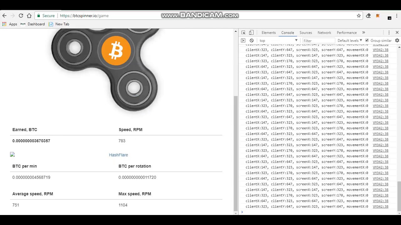Bookmark this page with the star icon
The image size is (401, 225).
point(359,16)
